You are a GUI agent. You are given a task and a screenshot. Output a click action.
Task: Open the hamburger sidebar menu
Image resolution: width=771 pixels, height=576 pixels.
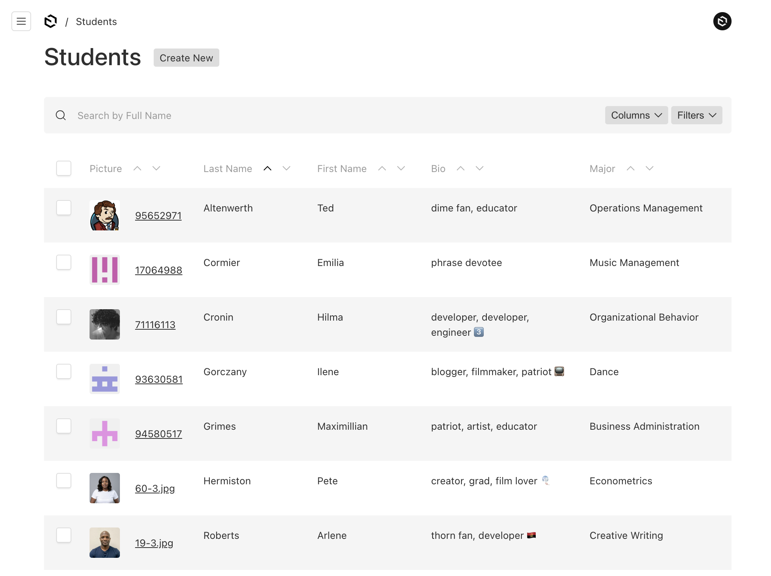21,21
